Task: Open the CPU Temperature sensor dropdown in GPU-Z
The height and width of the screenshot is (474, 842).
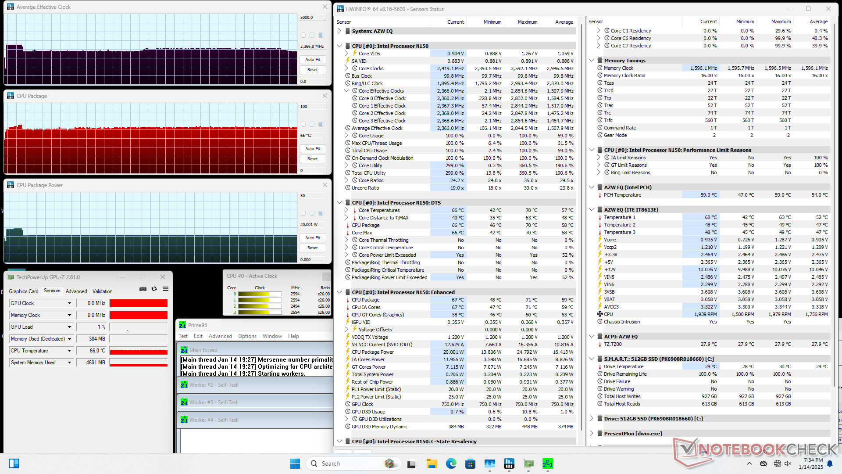Action: 69,351
